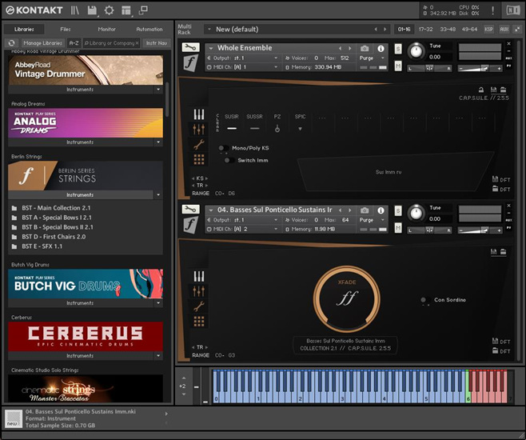Click the save floppy disk icon in header
Image resolution: width=526 pixels, height=440 pixels.
[93, 10]
